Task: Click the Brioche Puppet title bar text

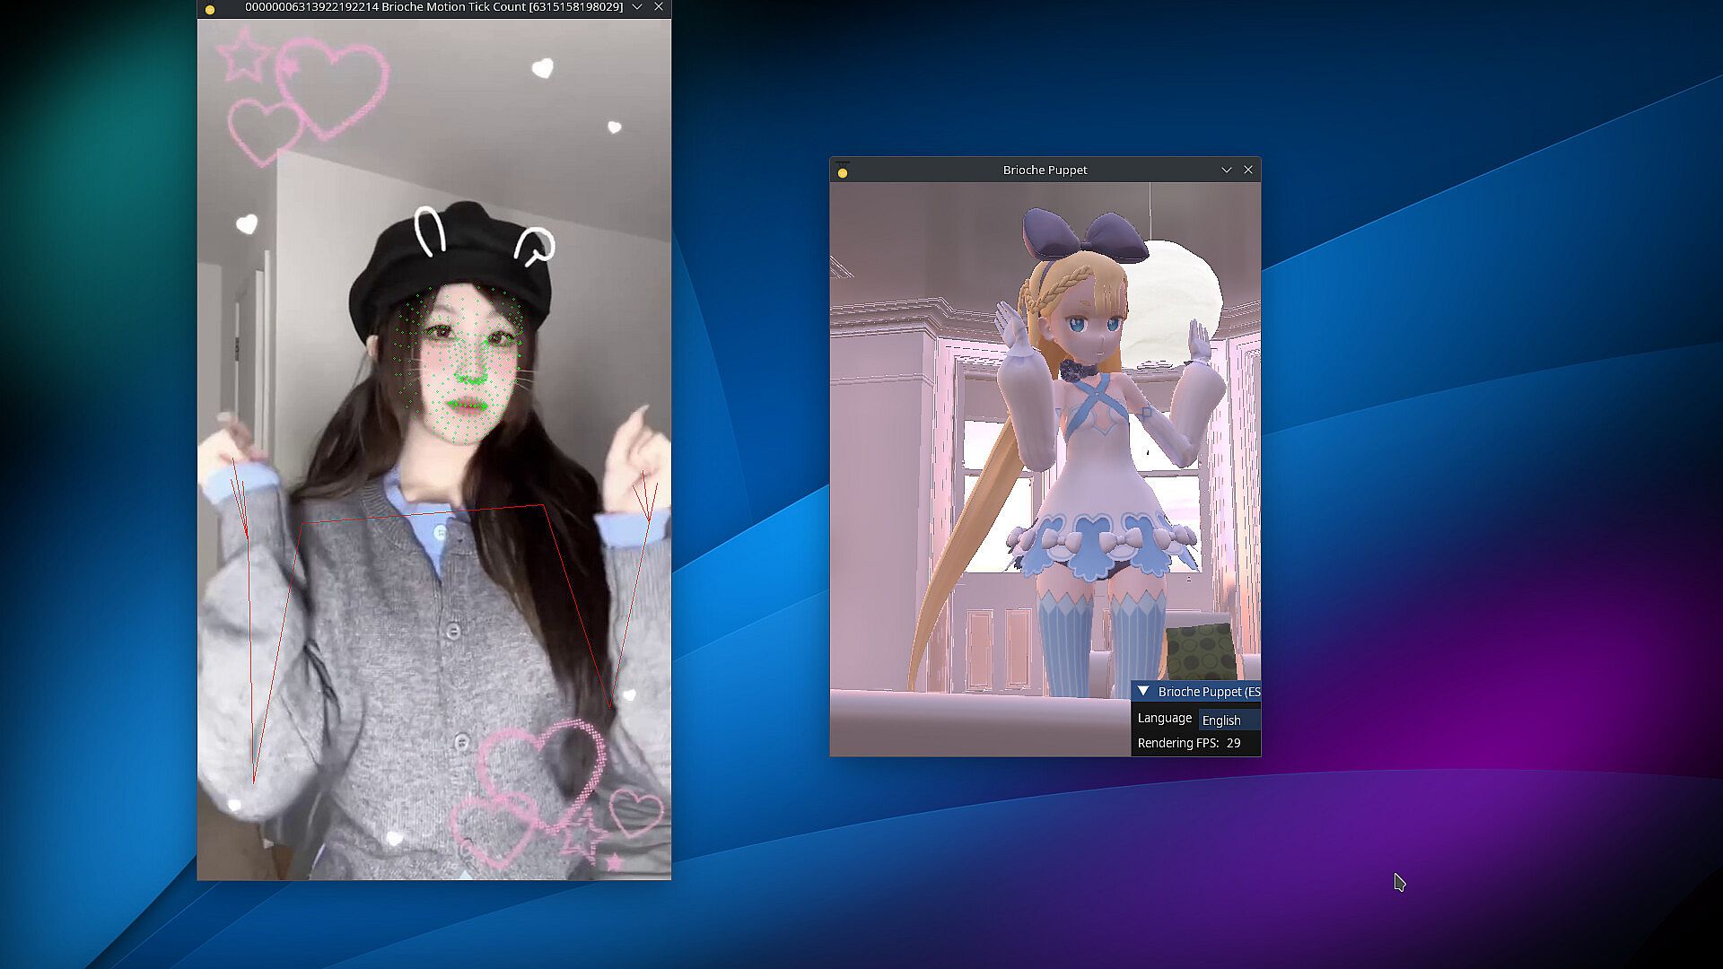Action: pos(1045,170)
